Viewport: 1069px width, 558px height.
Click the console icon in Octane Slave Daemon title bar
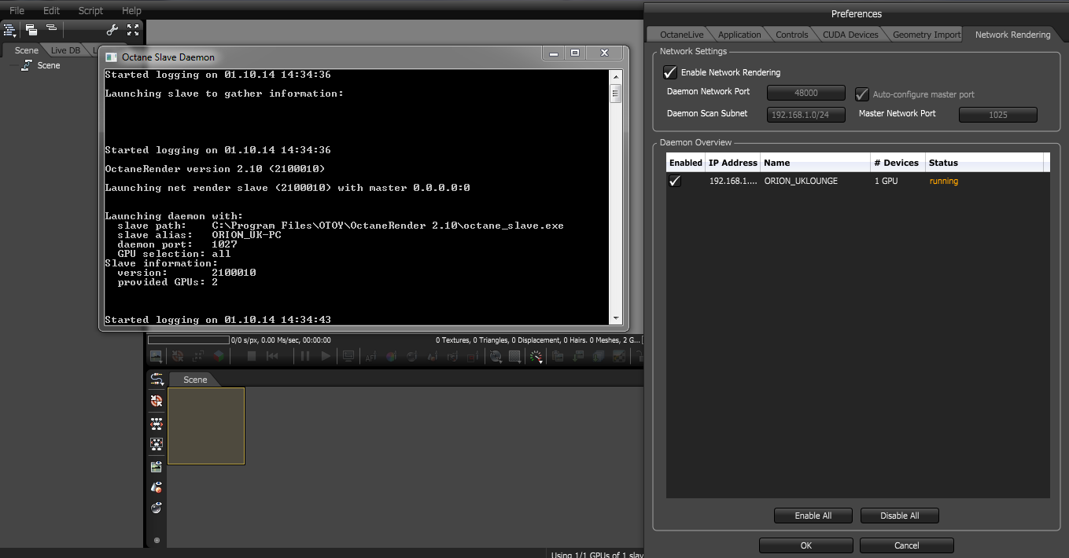111,57
